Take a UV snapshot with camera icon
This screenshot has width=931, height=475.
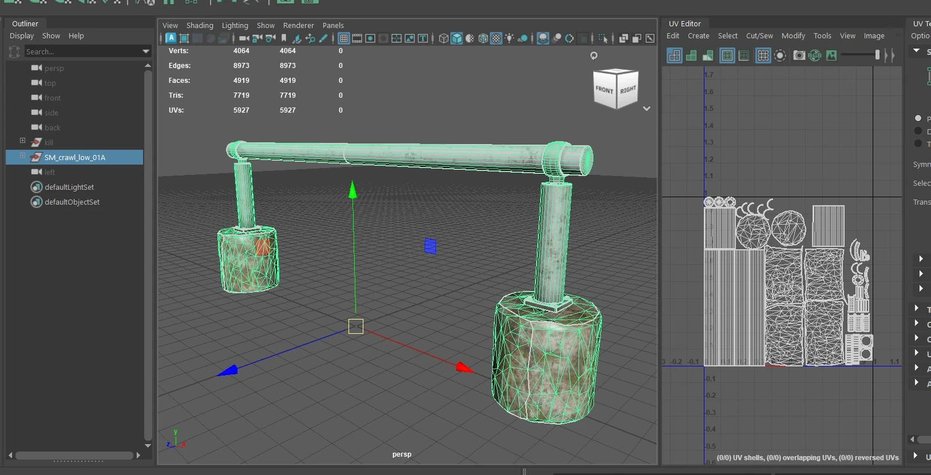tap(799, 55)
